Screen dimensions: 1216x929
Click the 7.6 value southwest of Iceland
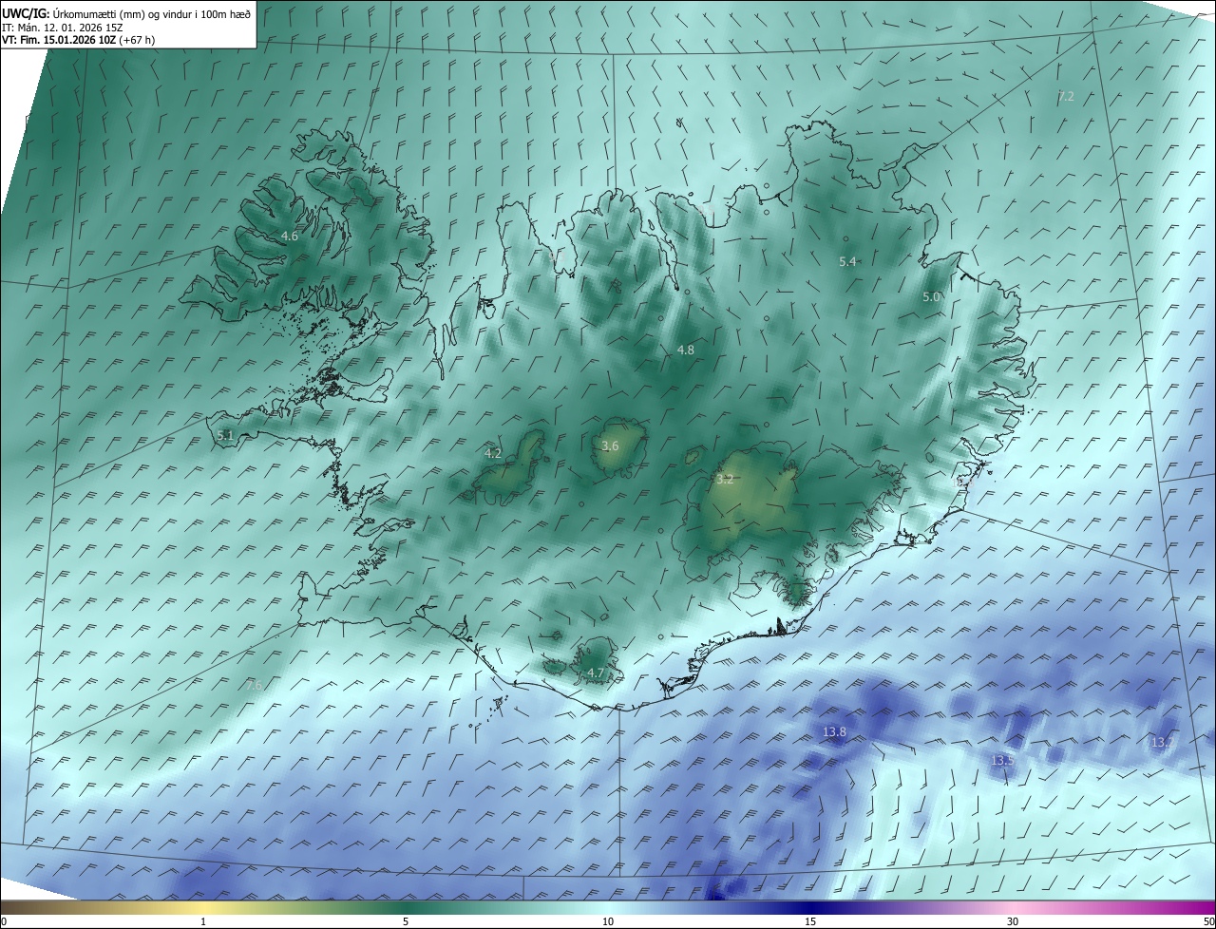pyautogui.click(x=254, y=685)
